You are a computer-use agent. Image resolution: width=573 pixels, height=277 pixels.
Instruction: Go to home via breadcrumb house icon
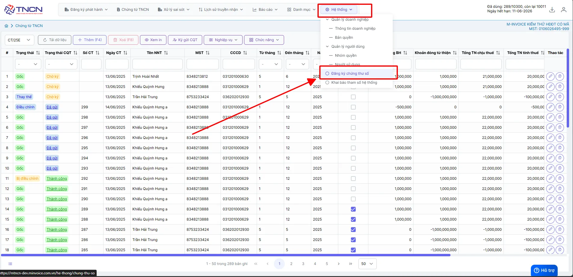(x=6, y=26)
